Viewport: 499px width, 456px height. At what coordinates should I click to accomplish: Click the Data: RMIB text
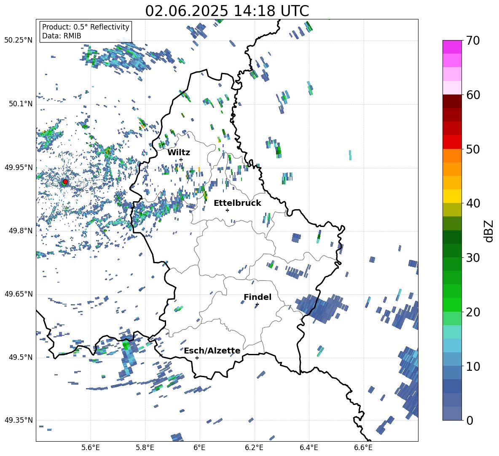(62, 36)
